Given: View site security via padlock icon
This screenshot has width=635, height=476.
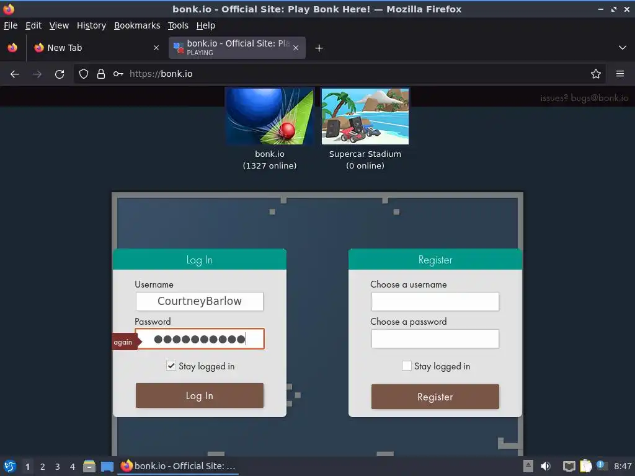Looking at the screenshot, I should [x=101, y=74].
